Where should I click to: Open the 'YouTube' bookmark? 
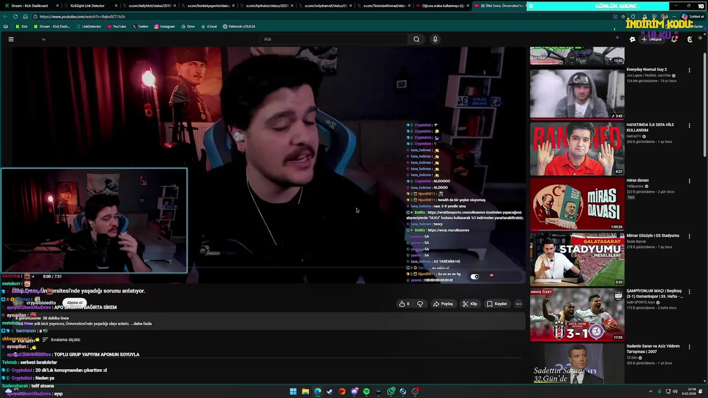pos(117,27)
